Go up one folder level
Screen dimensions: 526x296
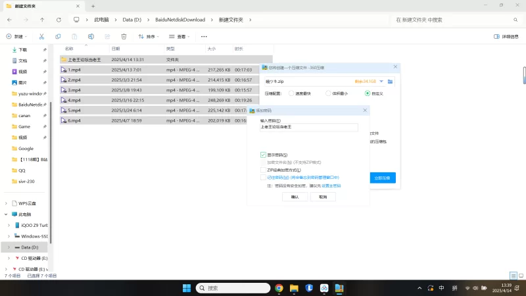coord(41,20)
